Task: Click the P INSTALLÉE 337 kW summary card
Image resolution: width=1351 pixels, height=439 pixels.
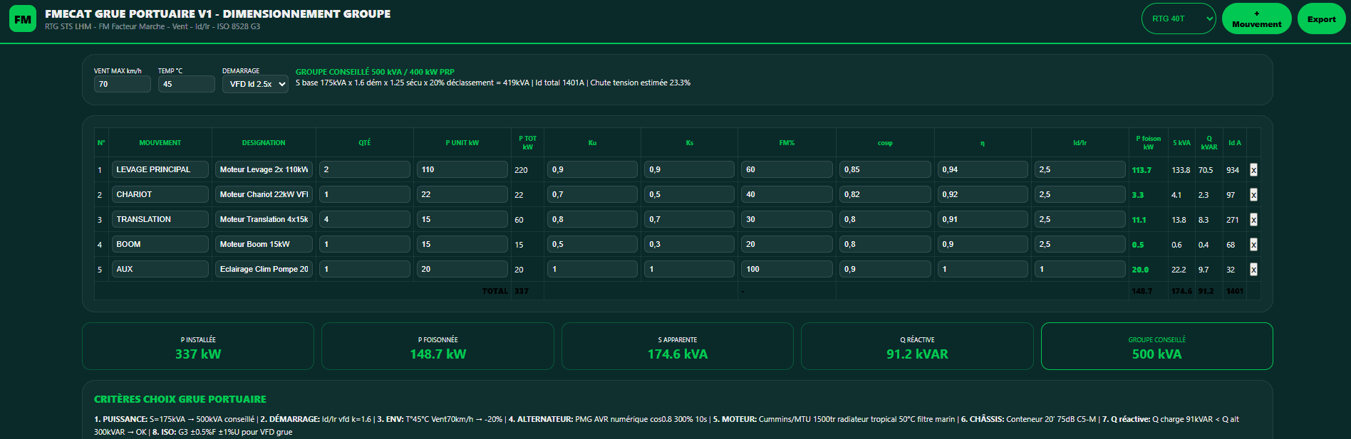Action: coord(198,347)
